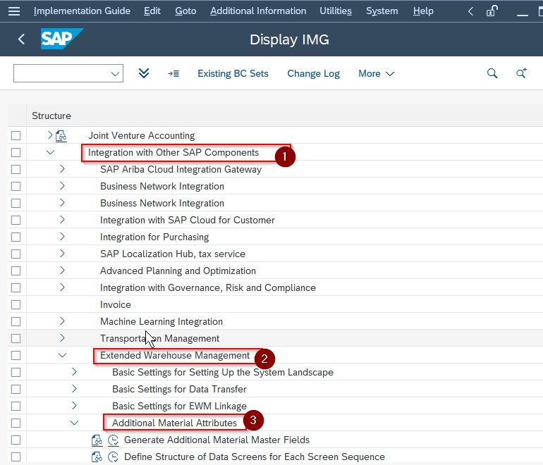Open the Utilities menu

[335, 11]
